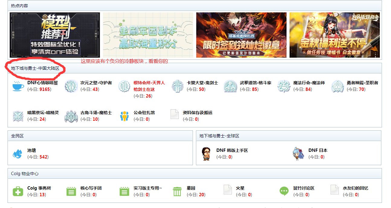Open the 池塘 forum link

pos(32,150)
